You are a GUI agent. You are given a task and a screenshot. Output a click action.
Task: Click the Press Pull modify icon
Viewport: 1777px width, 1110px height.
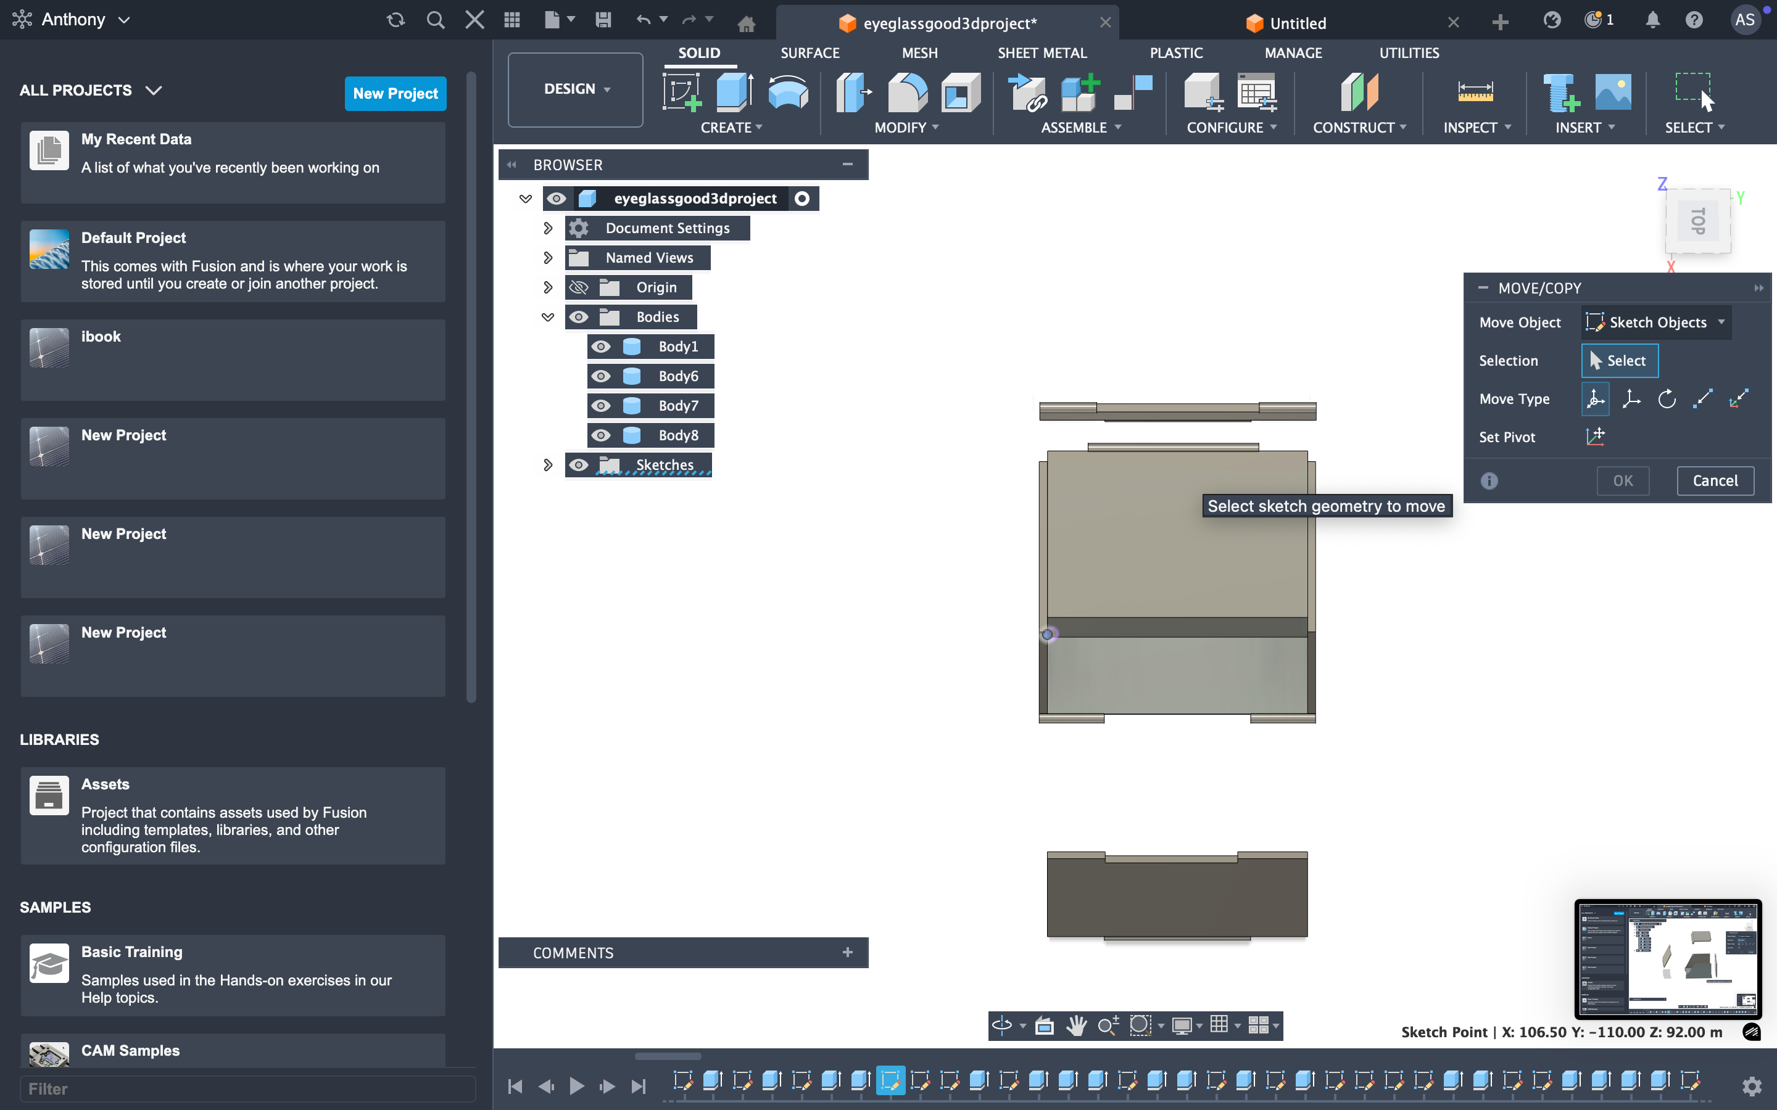pos(853,92)
